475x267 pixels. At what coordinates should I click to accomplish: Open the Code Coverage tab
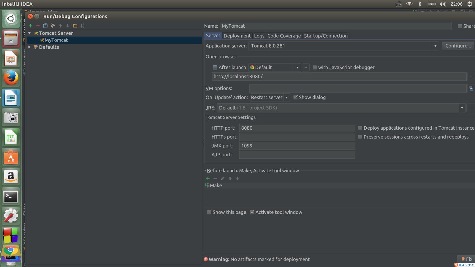[284, 36]
